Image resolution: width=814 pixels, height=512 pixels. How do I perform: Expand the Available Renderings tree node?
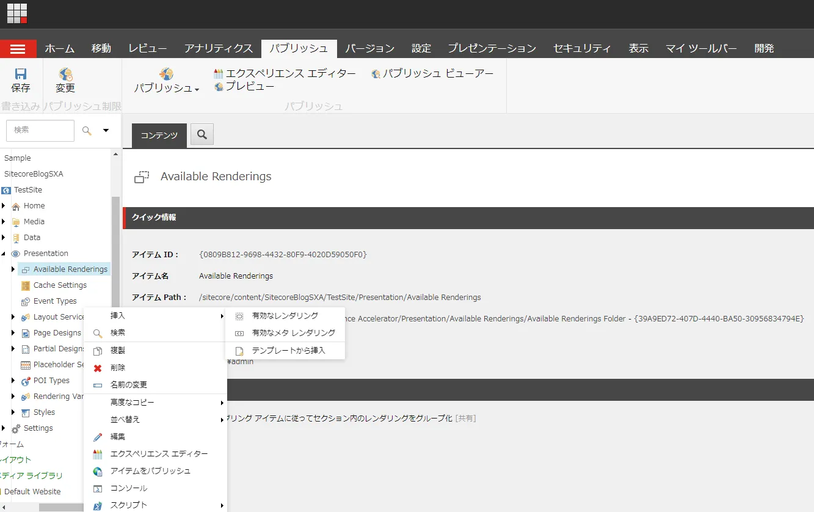[13, 269]
